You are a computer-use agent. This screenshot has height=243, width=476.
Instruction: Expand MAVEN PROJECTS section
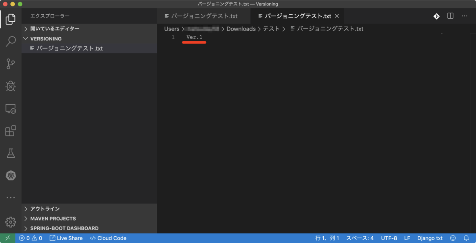point(89,218)
